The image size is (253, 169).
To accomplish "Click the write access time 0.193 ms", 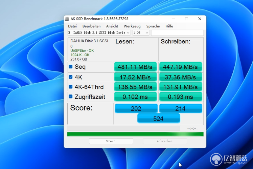I will 181,97.
